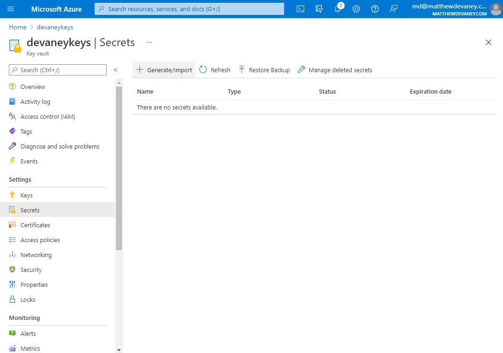The image size is (503, 353).
Task: Open the Directories and subscriptions filter icon
Action: pyautogui.click(x=319, y=9)
